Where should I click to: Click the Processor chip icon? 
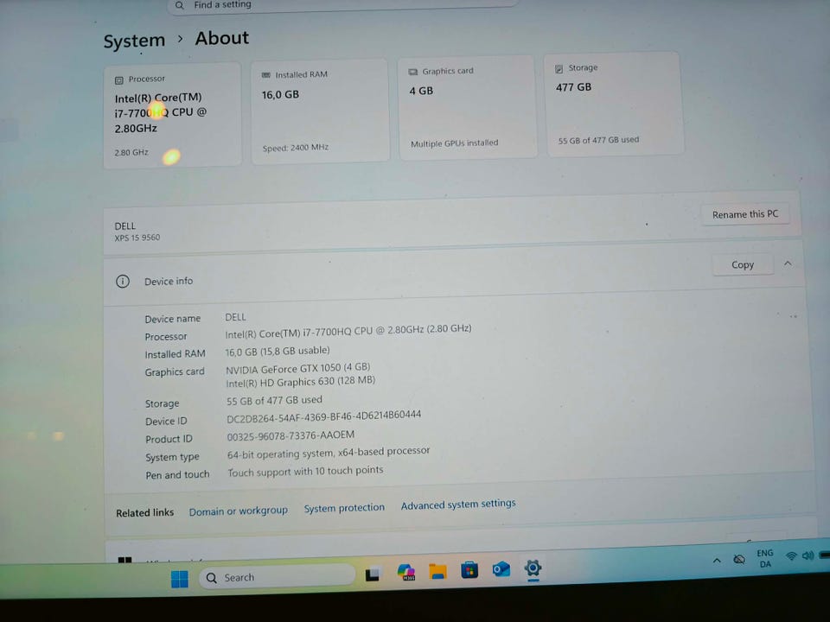pyautogui.click(x=119, y=80)
